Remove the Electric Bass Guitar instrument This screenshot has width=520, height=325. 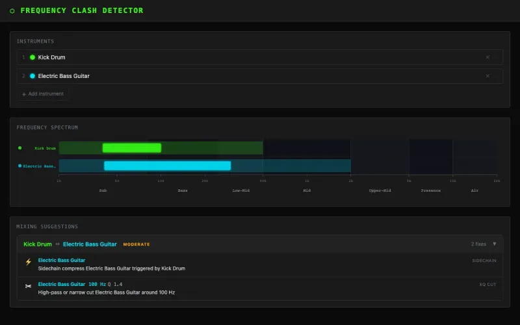pyautogui.click(x=487, y=76)
